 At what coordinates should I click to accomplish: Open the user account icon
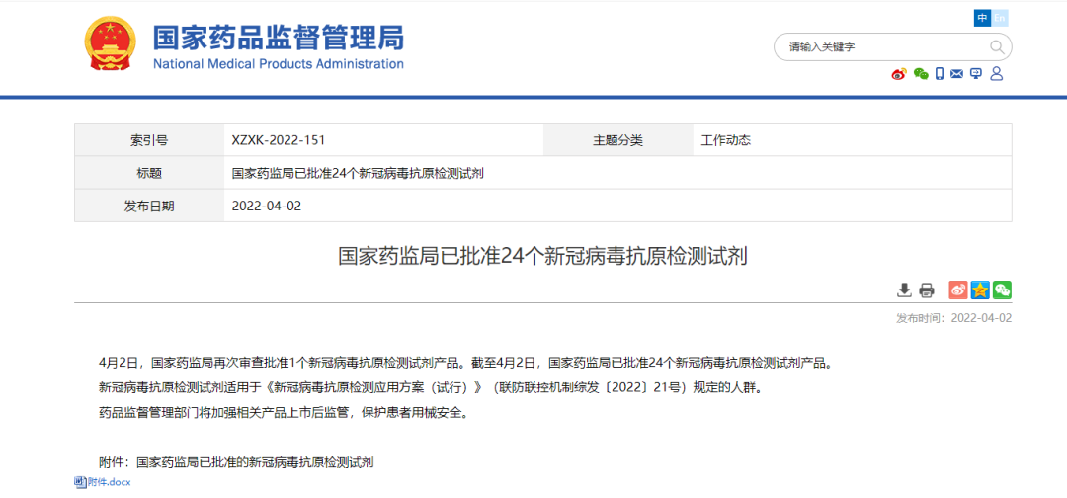click(x=996, y=74)
